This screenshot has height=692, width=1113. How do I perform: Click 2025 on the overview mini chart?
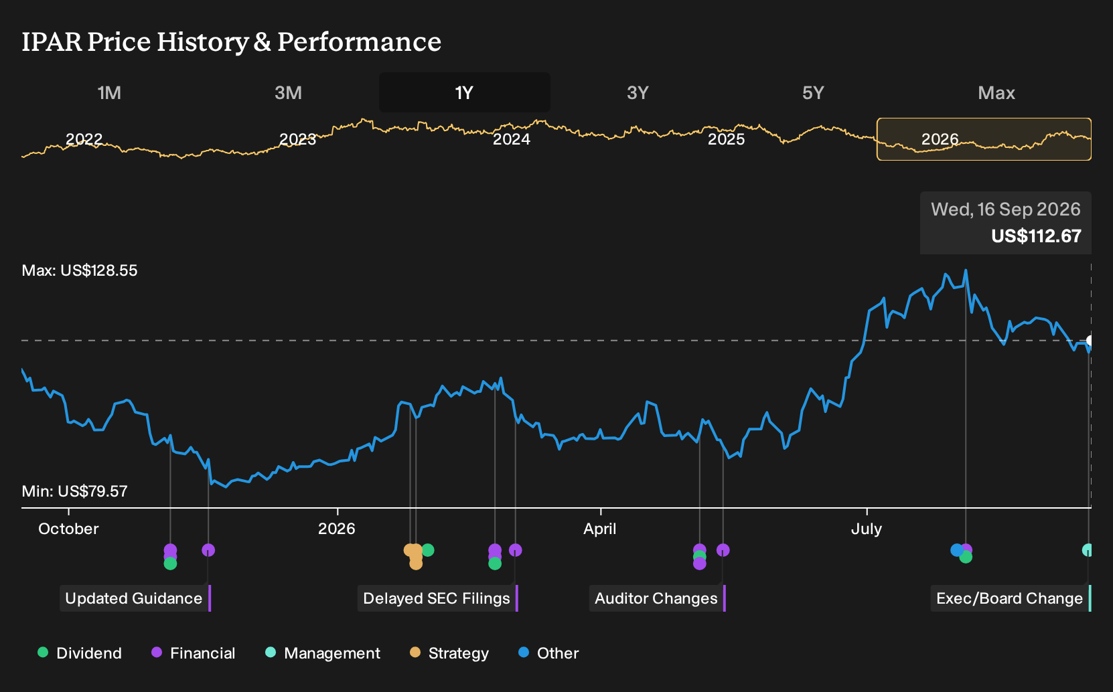coord(726,139)
